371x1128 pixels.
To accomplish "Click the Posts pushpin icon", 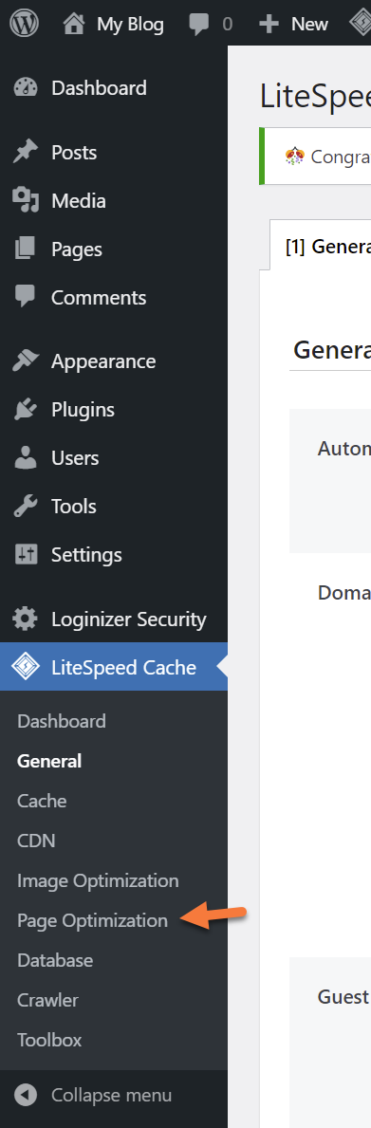I will (x=26, y=152).
